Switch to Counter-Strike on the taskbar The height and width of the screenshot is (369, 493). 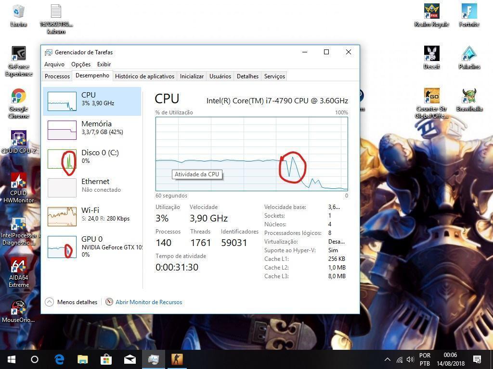177,359
